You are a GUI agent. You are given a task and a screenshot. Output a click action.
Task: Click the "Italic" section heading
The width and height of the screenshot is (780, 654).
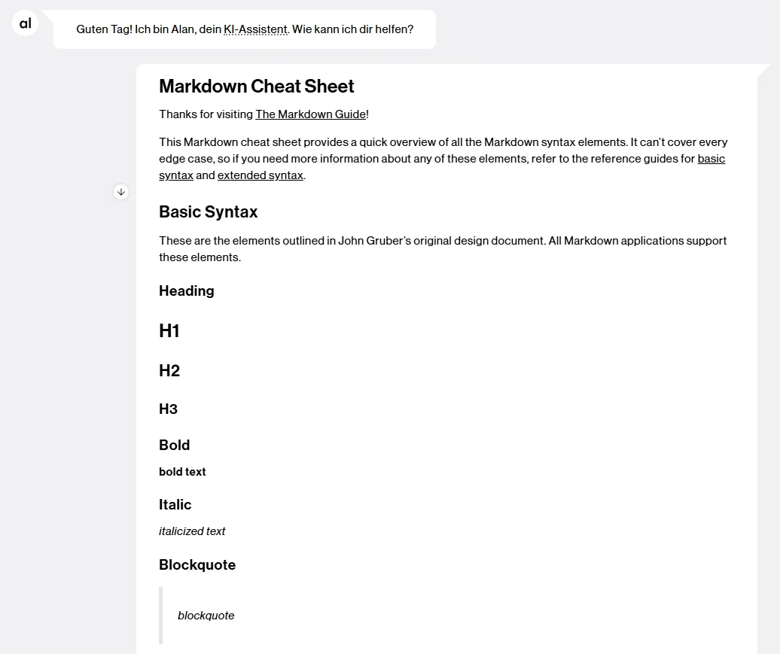click(x=175, y=504)
